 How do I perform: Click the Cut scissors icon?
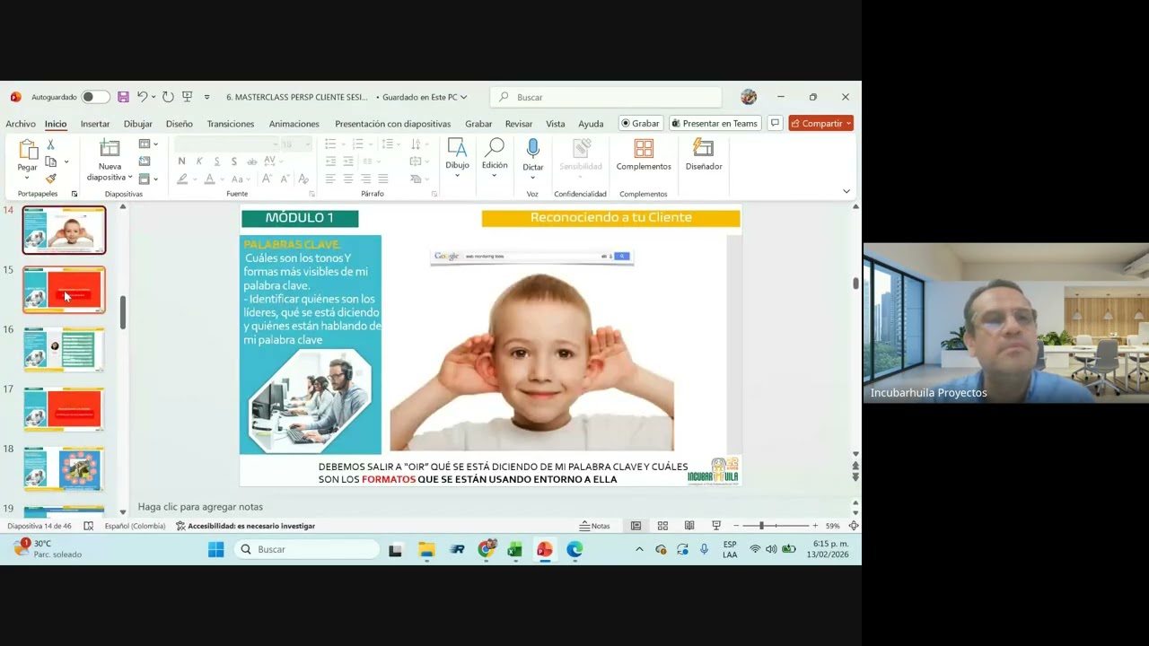click(x=50, y=144)
